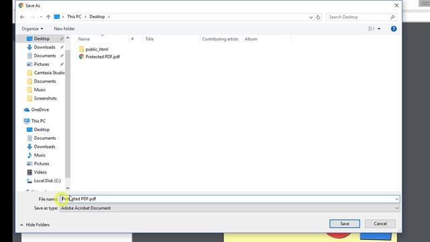Click the Save button
430x242 pixels.
(x=345, y=224)
